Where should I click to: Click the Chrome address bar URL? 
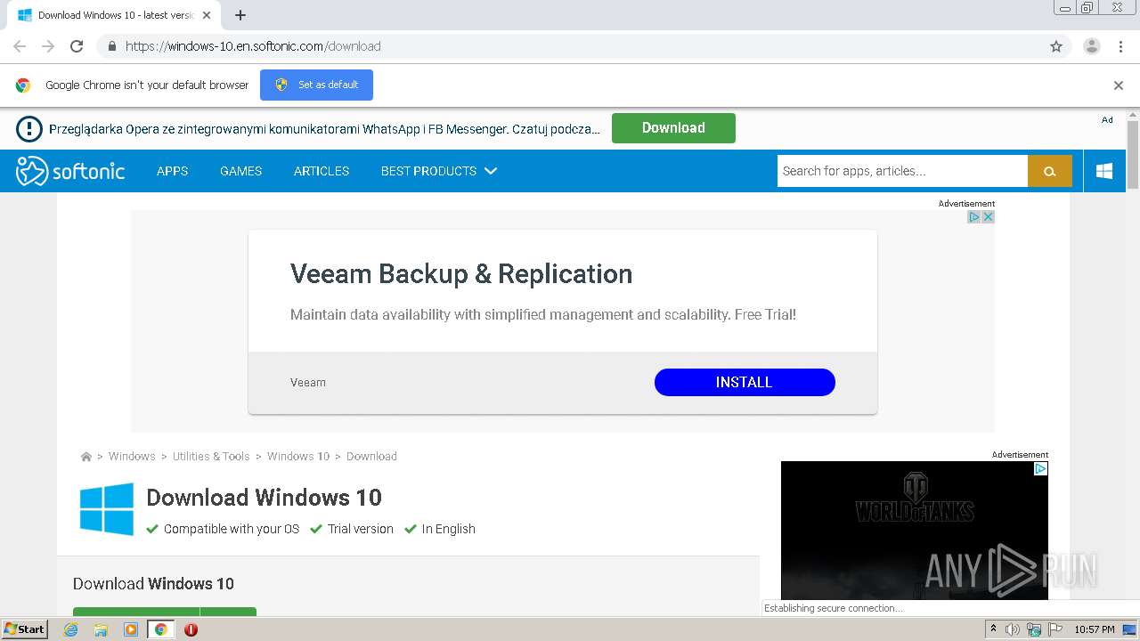click(x=253, y=46)
